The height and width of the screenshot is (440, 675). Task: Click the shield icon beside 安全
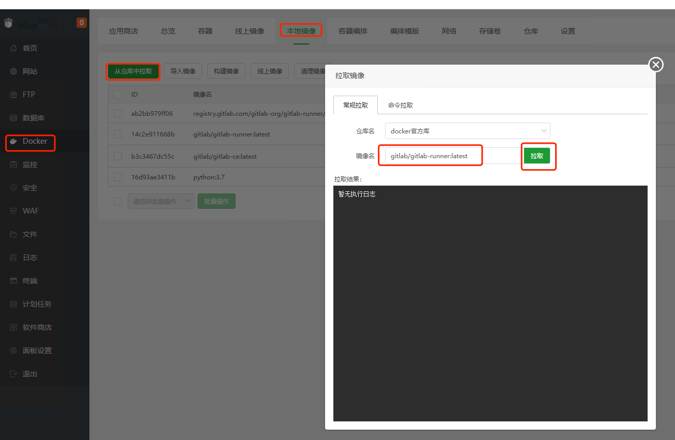[13, 188]
